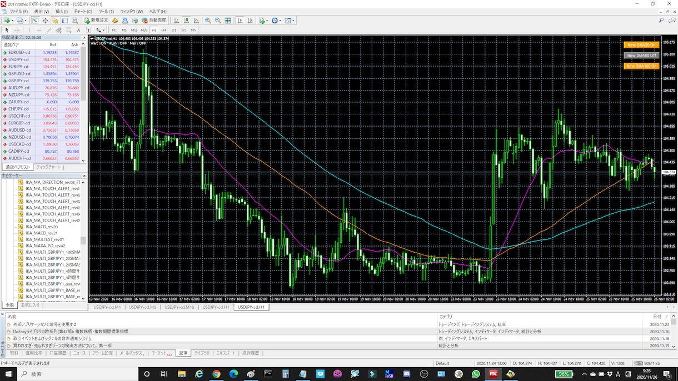Toggle 自動売買 auto trading
Viewport: 678px width, 381px height.
click(154, 21)
